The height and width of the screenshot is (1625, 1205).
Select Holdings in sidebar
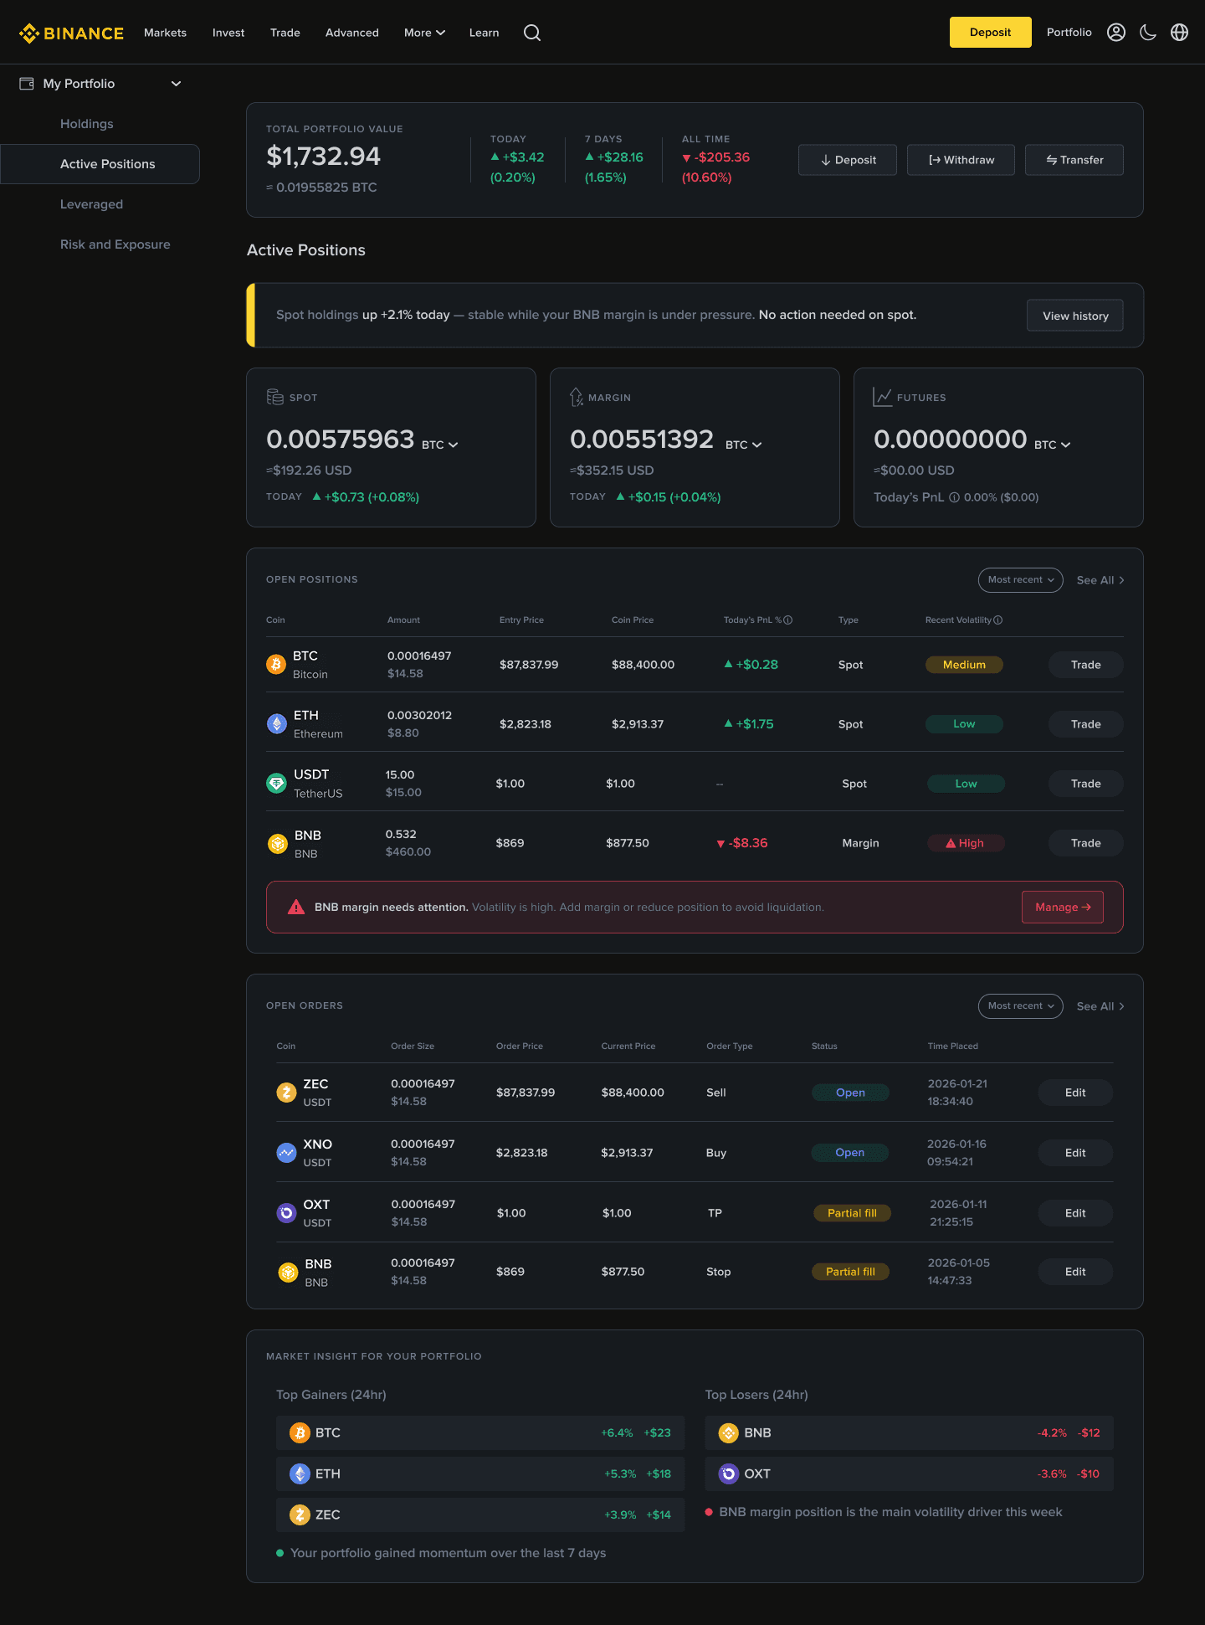87,124
